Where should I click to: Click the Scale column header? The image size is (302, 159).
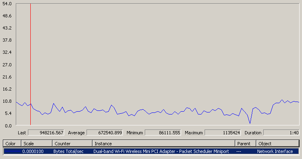[37, 144]
